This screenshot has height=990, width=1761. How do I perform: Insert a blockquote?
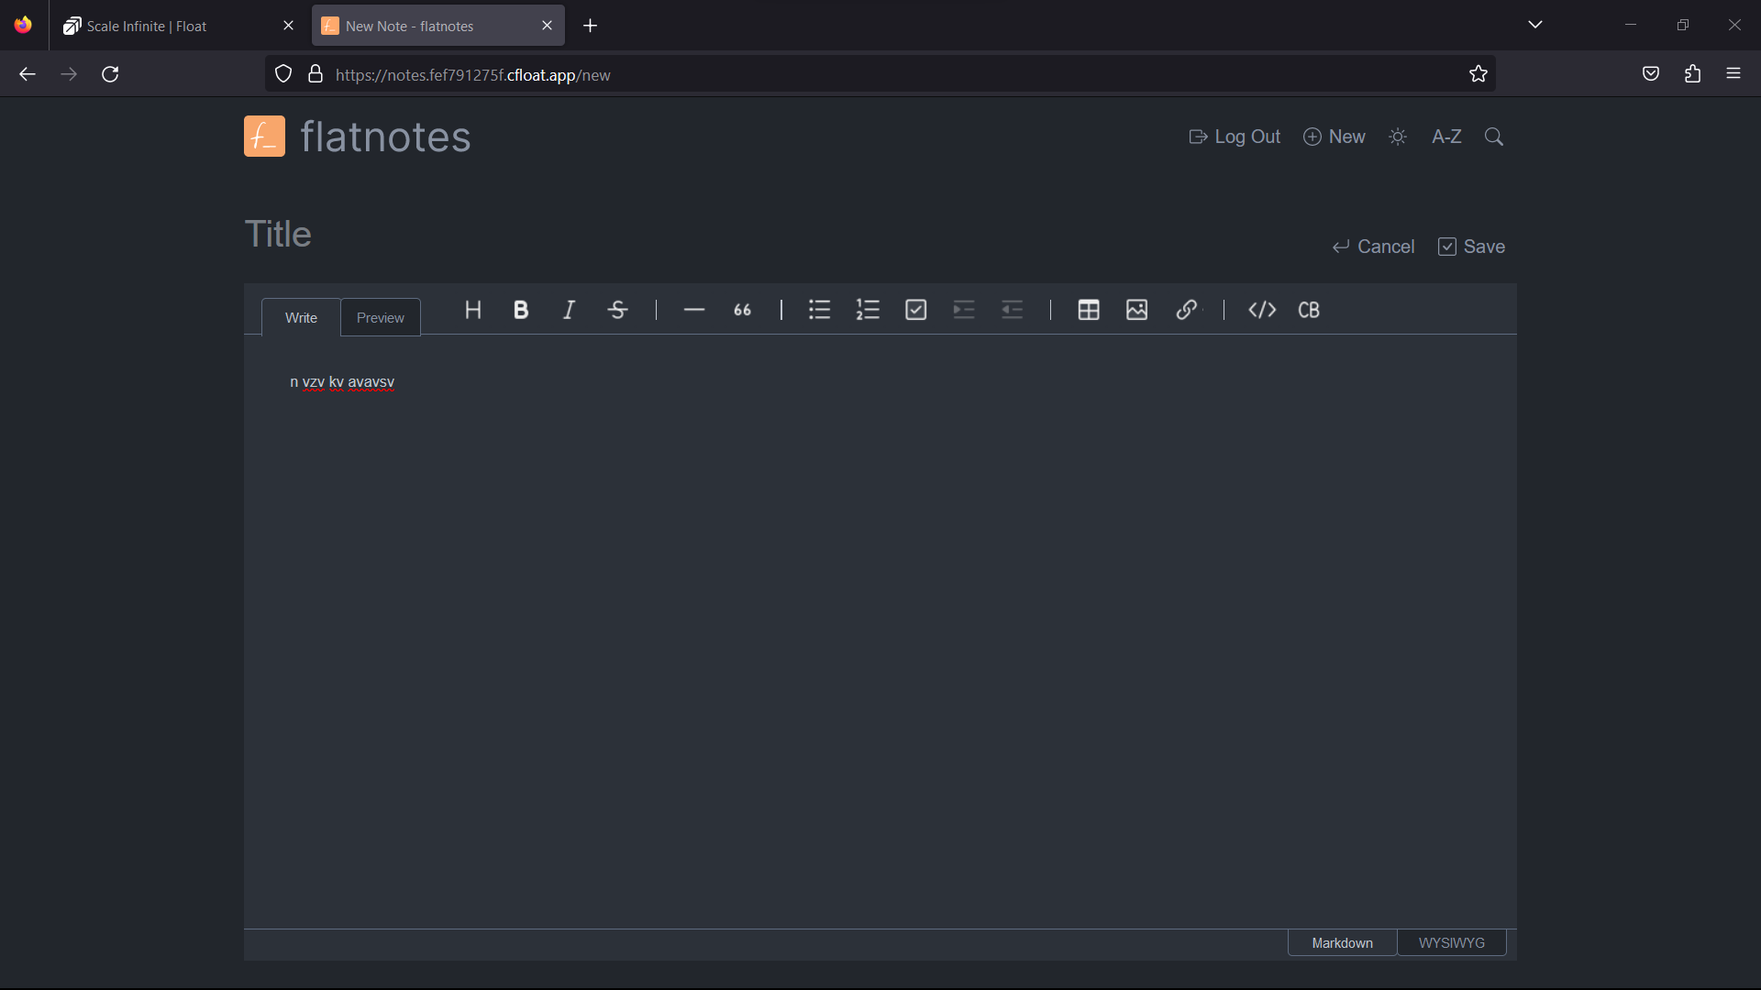click(x=743, y=310)
